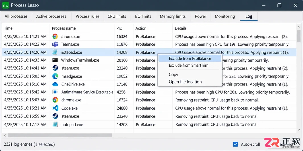Select the msedge.exe process name
This screenshot has width=303, height=151.
tap(71, 76)
